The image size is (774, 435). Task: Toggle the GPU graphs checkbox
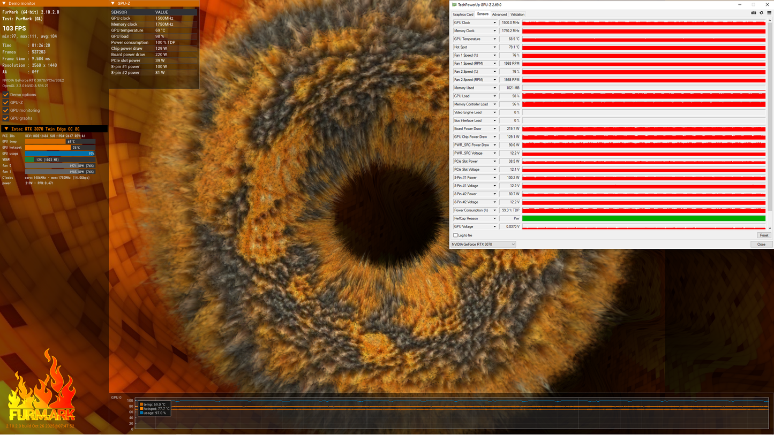[6, 118]
